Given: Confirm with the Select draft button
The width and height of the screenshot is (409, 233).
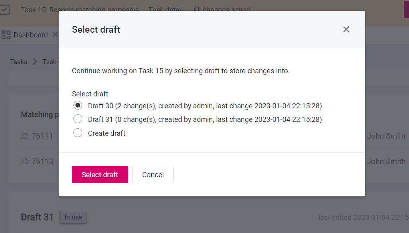Looking at the screenshot, I should tap(100, 174).
